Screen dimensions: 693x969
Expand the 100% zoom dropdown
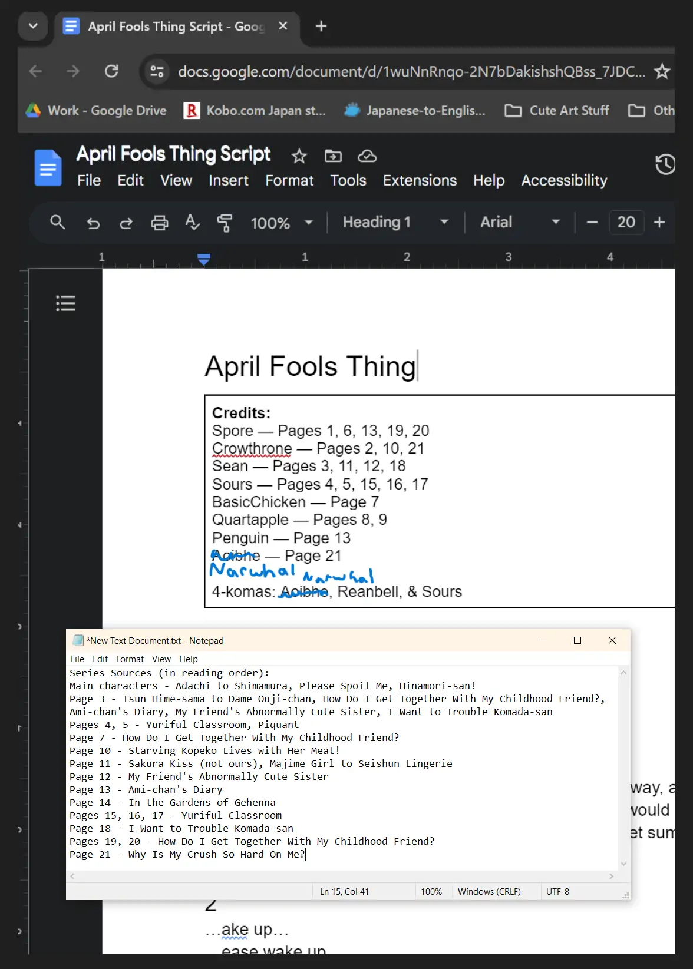pyautogui.click(x=282, y=223)
